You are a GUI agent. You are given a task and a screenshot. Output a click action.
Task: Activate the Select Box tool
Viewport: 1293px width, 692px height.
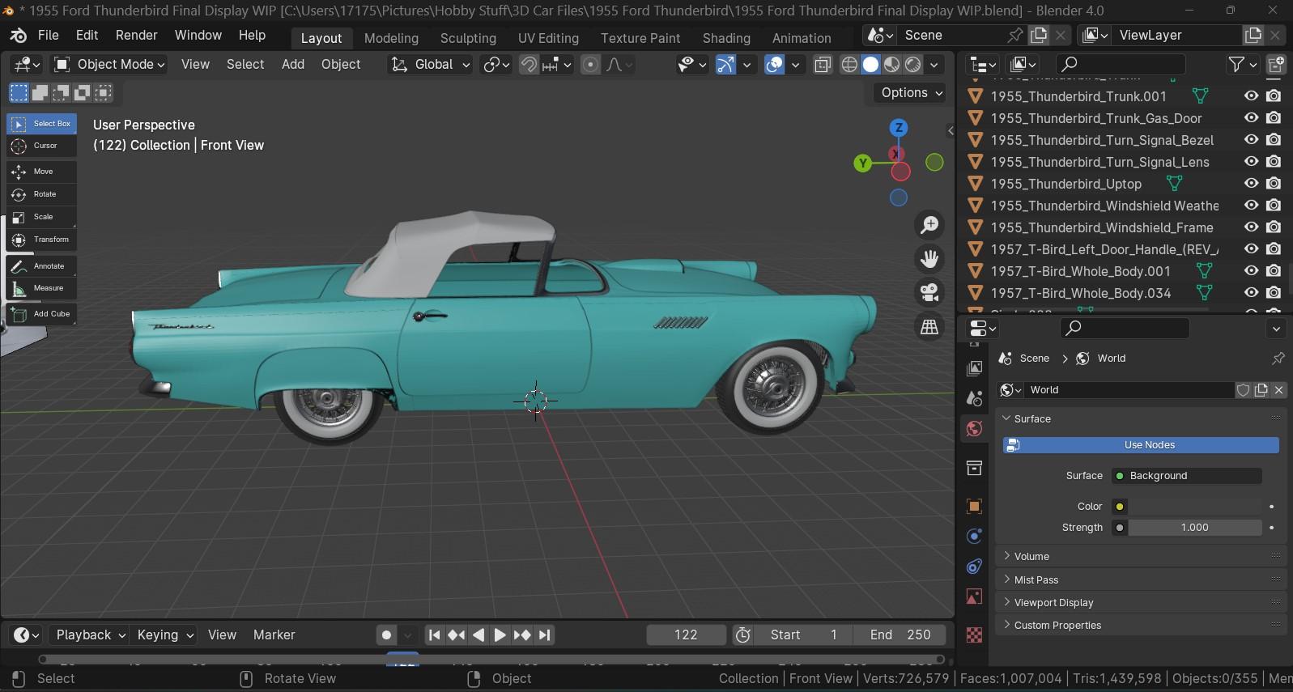click(42, 124)
